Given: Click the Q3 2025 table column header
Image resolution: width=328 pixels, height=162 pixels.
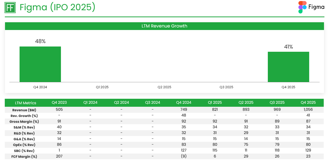Looking at the screenshot, I should pyautogui.click(x=277, y=102).
